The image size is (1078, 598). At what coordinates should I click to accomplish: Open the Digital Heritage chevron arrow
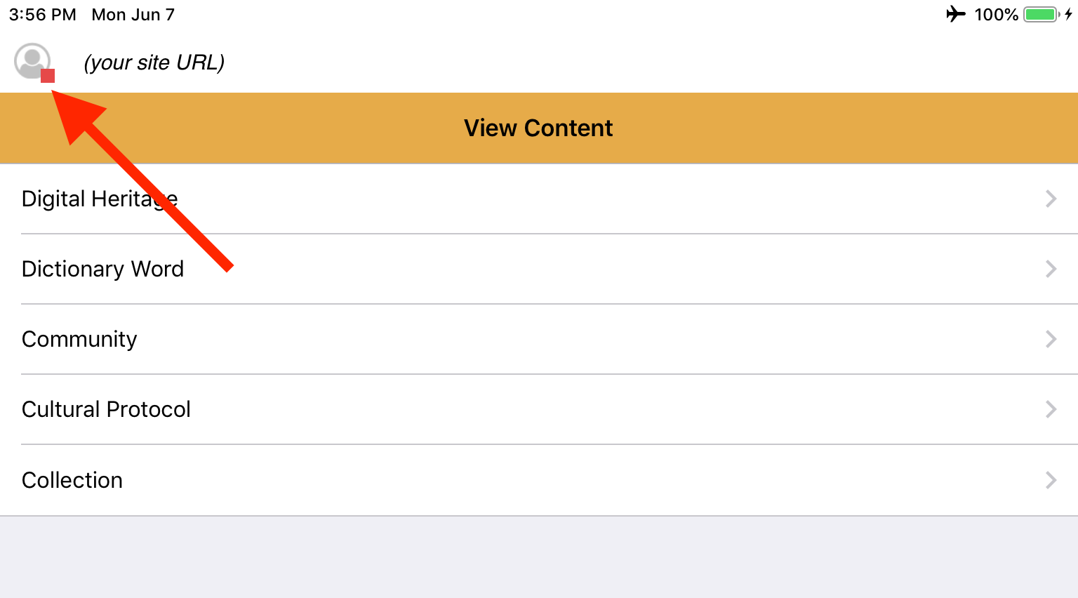pos(1051,199)
